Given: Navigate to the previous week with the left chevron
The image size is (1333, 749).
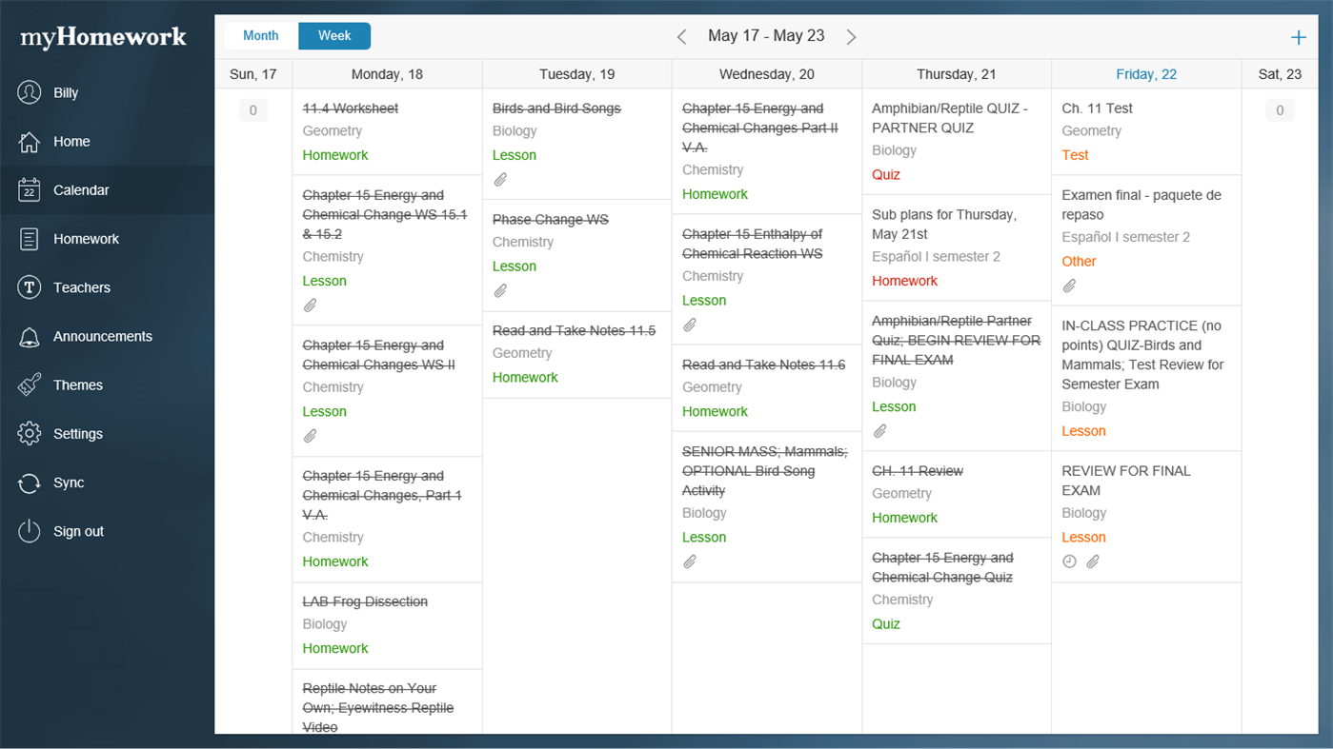Looking at the screenshot, I should tap(681, 36).
